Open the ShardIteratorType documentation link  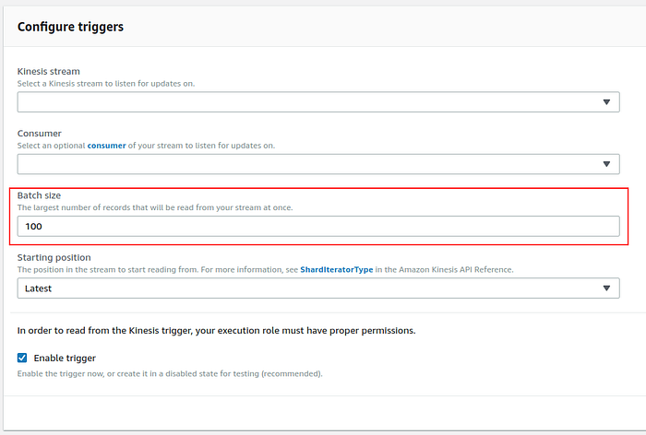(x=336, y=269)
